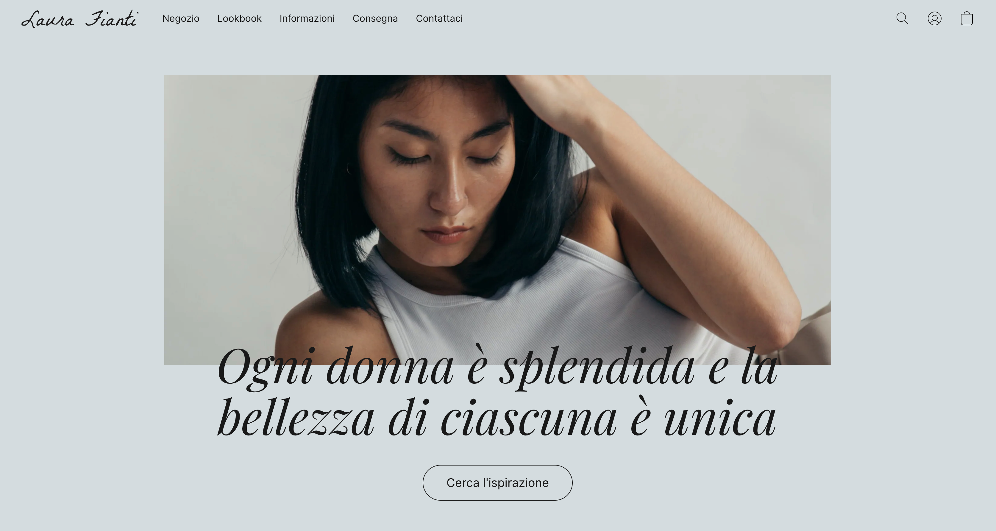Click the word 'splendida' in the headline
The width and height of the screenshot is (996, 531).
click(597, 367)
